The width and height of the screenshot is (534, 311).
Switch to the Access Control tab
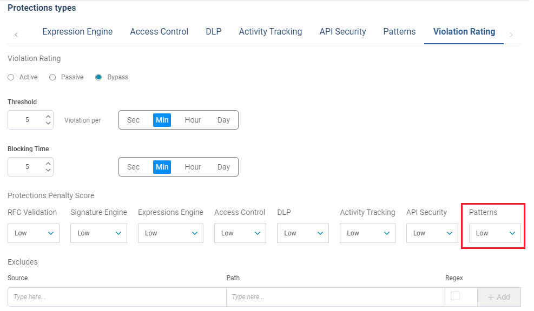tap(159, 32)
